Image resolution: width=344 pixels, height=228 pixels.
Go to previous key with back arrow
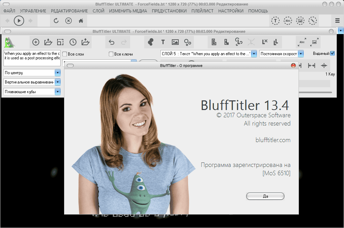[8, 21]
